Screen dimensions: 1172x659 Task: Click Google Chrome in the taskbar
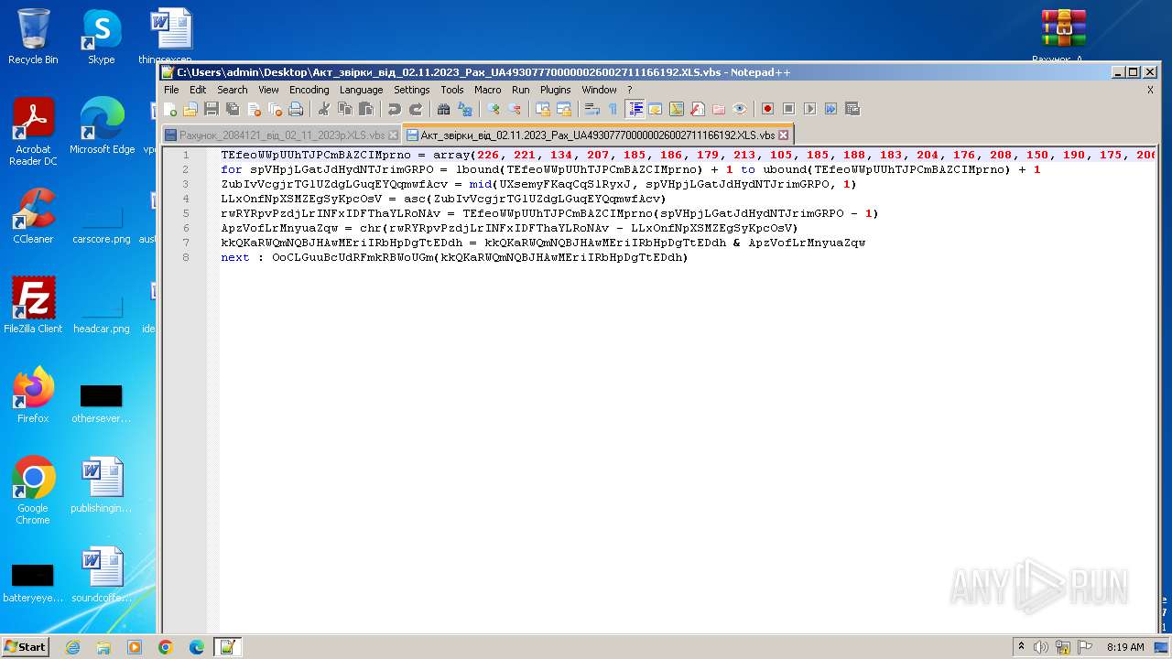[x=166, y=647]
